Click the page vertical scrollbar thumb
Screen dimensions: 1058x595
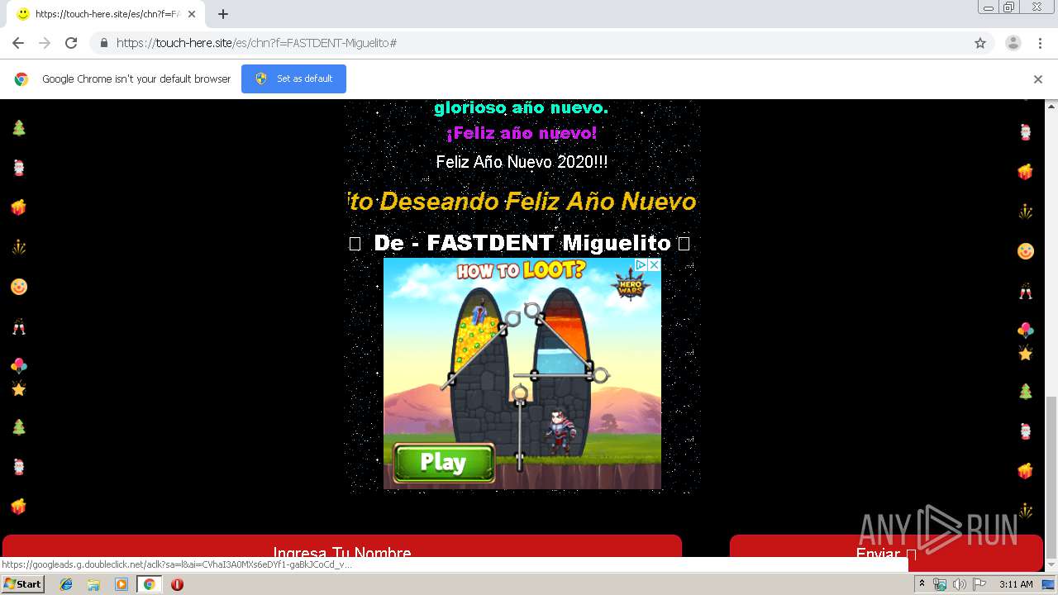point(1051,476)
